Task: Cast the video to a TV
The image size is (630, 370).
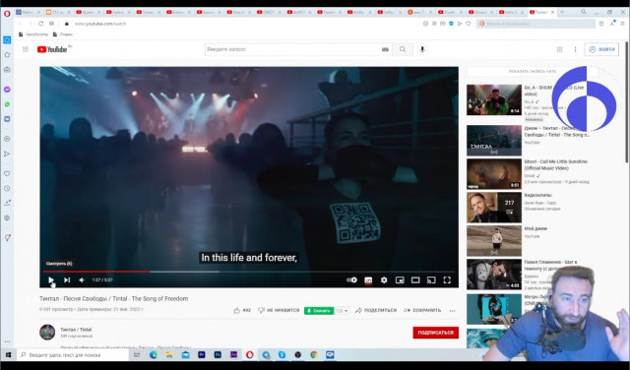Action: (431, 280)
